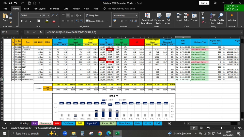
Task: Click Find & Select magnifier icon
Action: coord(221,16)
